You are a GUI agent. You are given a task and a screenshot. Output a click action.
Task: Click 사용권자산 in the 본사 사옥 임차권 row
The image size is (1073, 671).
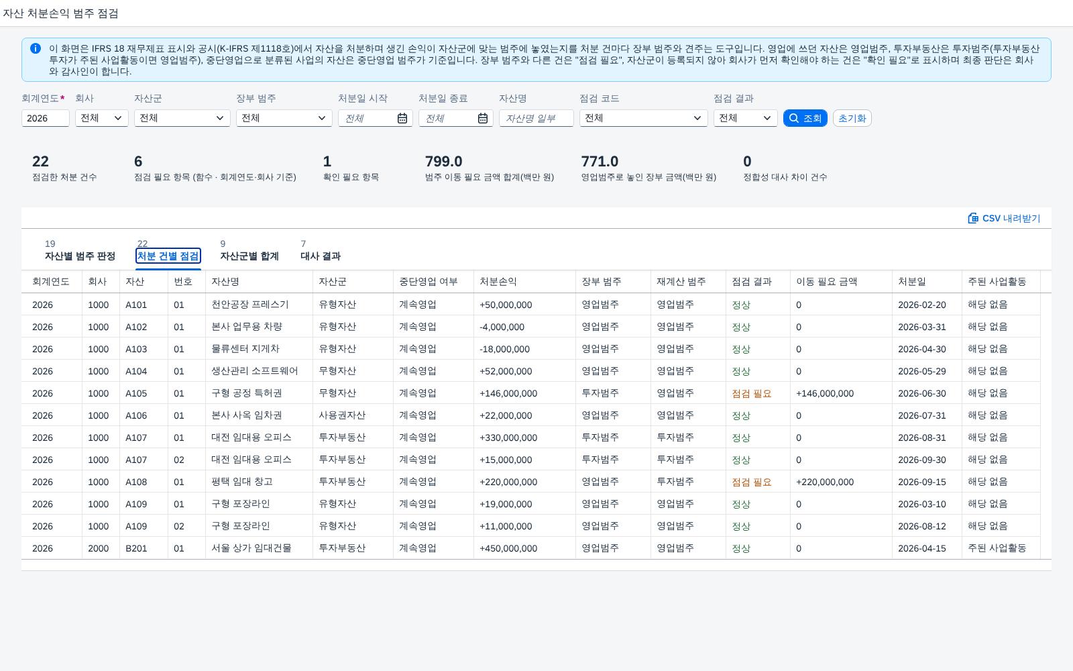[x=342, y=415]
